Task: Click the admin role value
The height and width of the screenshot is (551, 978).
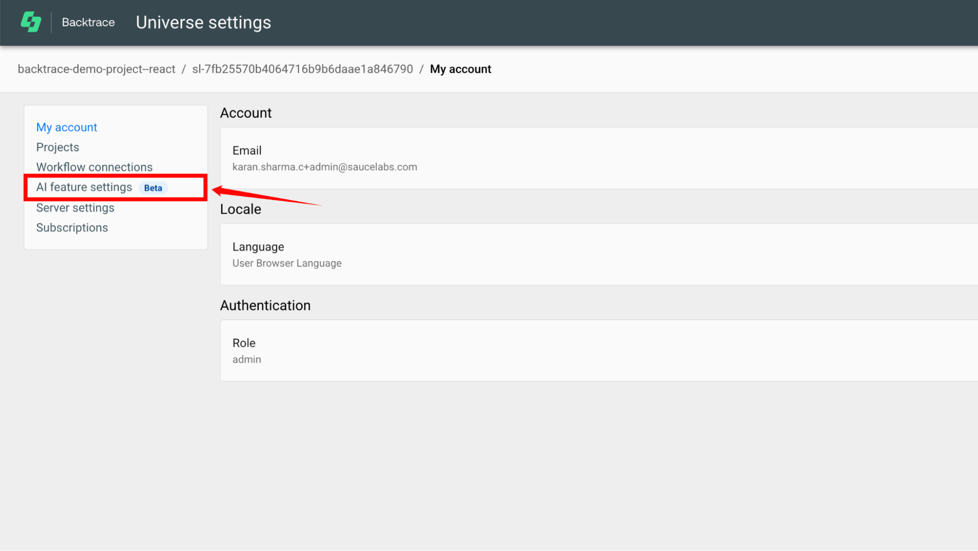Action: [247, 359]
